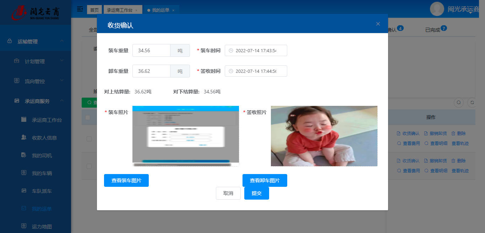Open the 装车时间 date picker field
The width and height of the screenshot is (485, 233).
coord(256,50)
